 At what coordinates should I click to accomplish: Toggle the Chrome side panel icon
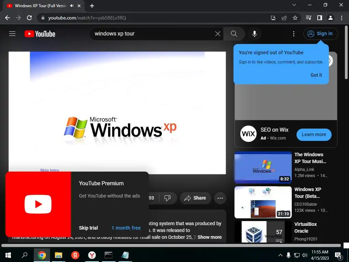click(320, 18)
